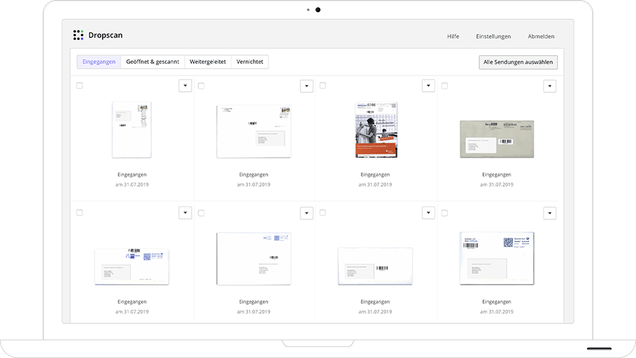Click the Hilfe link in header

point(453,36)
